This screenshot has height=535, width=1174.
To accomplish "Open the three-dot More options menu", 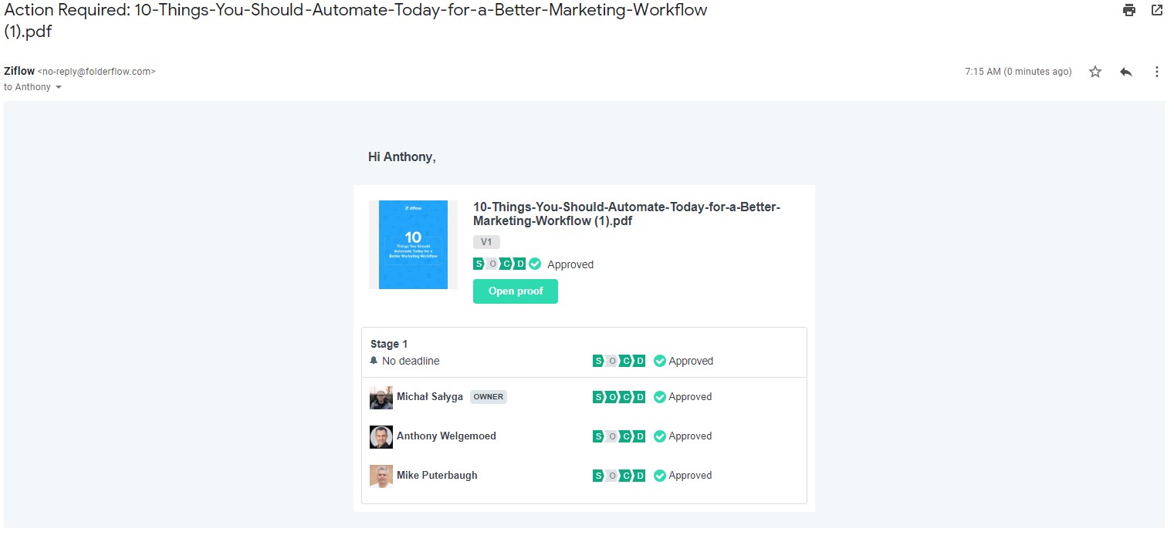I will (x=1156, y=72).
